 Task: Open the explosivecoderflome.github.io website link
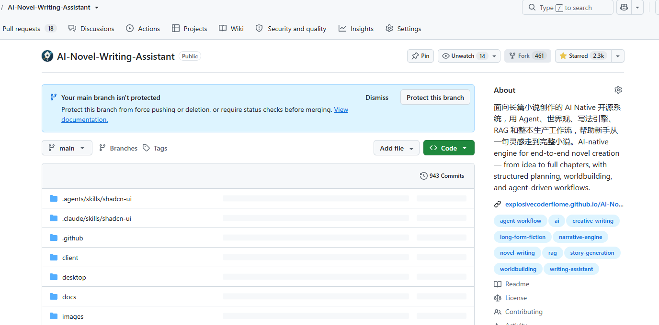click(564, 204)
